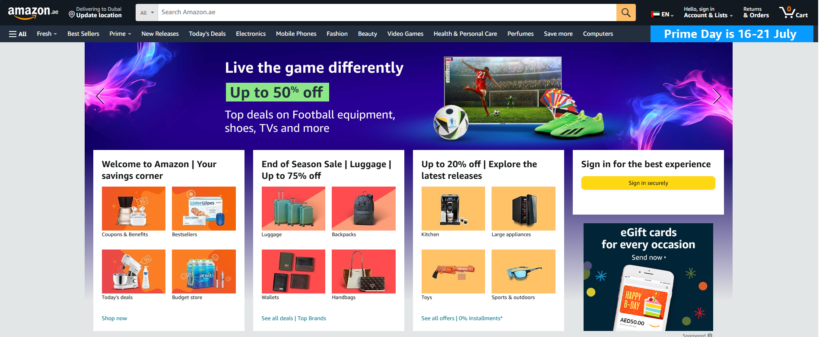This screenshot has width=819, height=337.
Task: Click the location pin Update location
Action: 95,12
